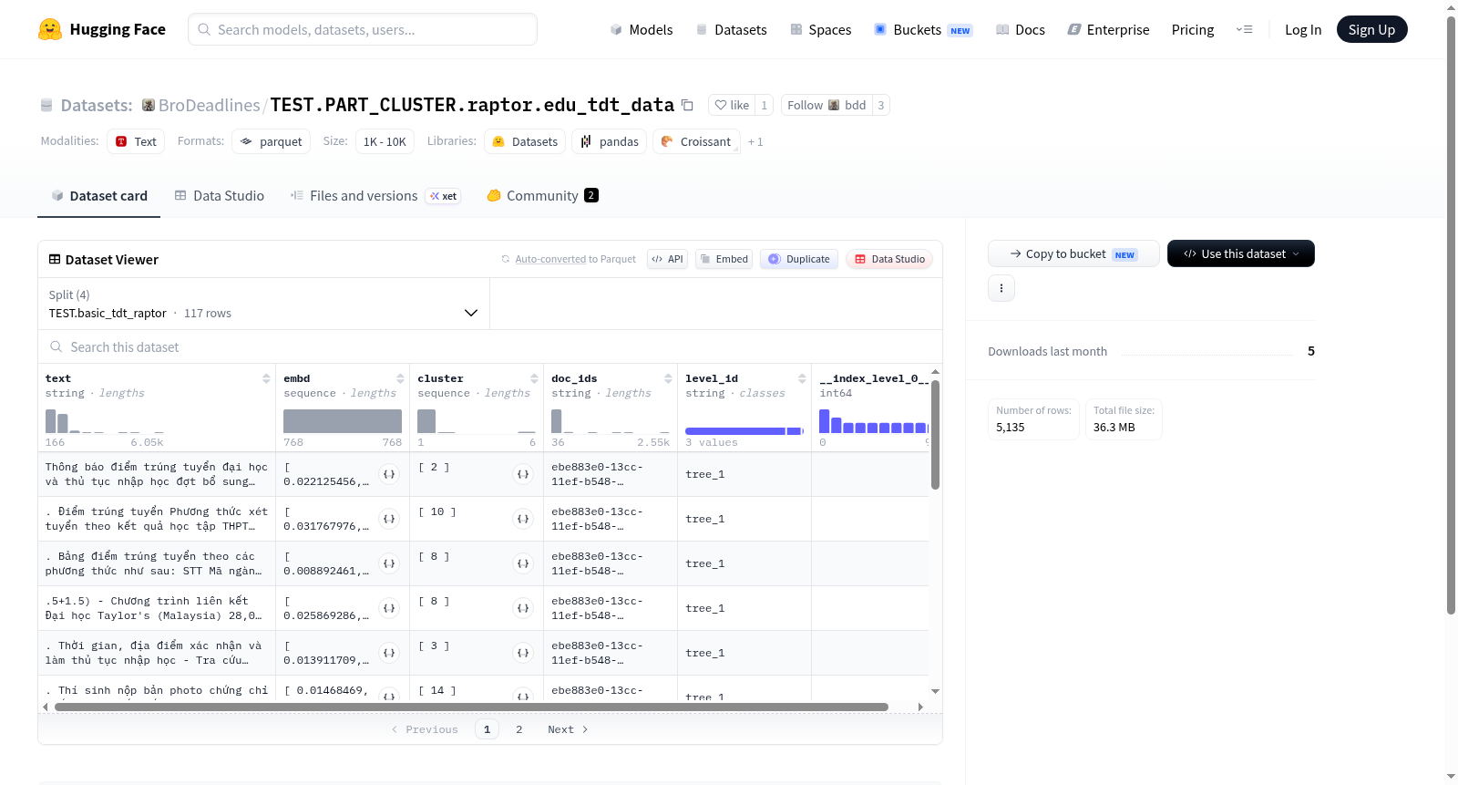
Task: Switch to Dataset card tab
Action: click(x=98, y=195)
